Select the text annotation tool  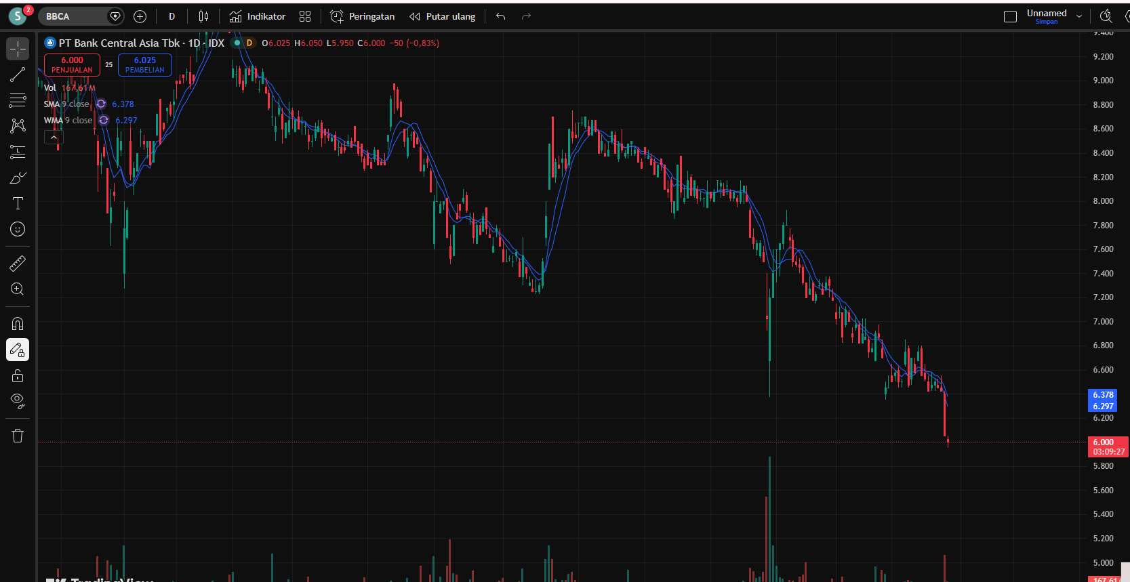pos(18,203)
